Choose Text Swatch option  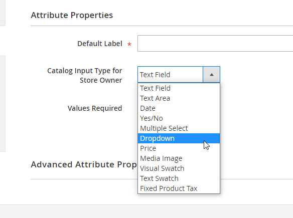(179, 178)
